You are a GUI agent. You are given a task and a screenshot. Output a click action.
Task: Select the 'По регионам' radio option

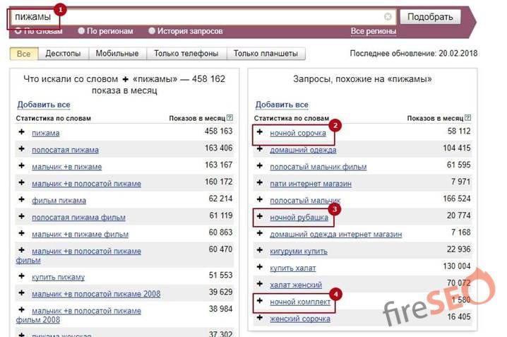pos(82,31)
